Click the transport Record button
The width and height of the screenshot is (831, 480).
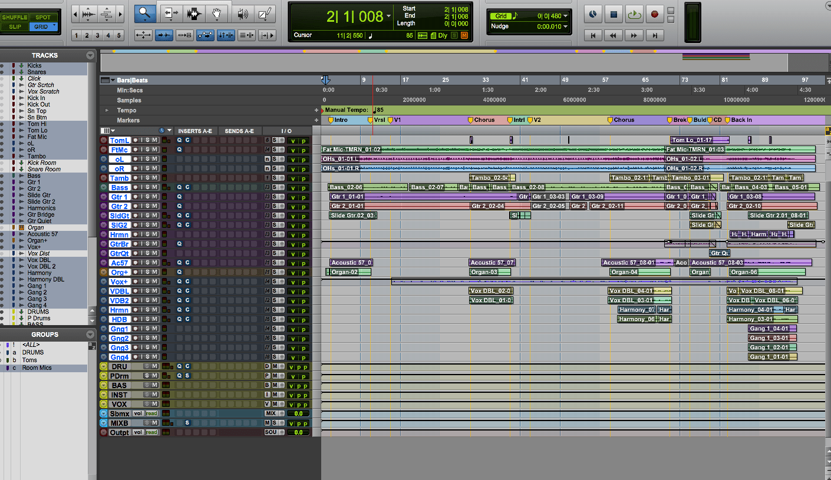(655, 14)
